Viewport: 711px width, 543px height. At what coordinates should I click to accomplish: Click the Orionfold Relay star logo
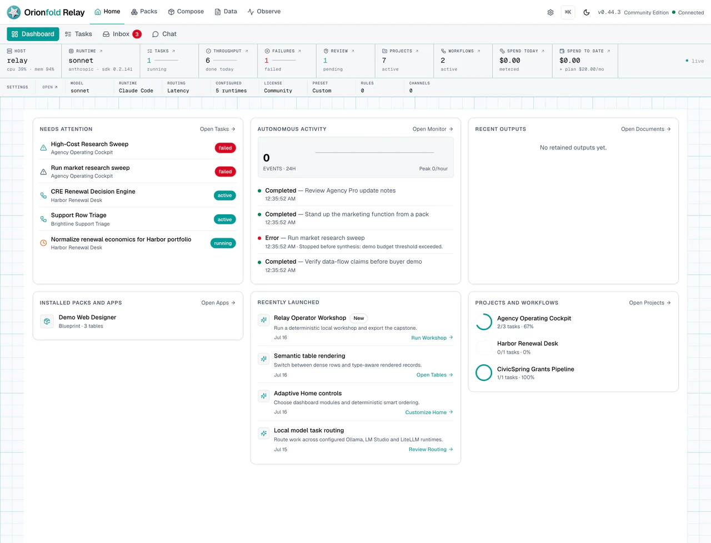click(x=14, y=12)
